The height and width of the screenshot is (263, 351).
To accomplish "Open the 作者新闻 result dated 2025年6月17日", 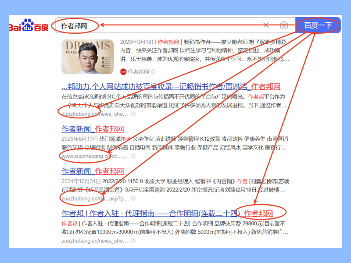I will (93, 129).
